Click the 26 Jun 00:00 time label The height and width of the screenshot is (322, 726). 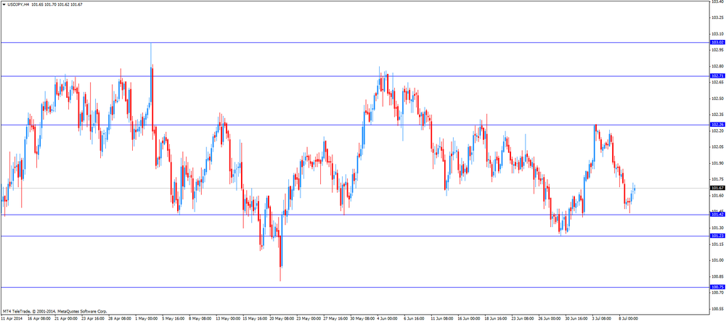click(x=550, y=319)
